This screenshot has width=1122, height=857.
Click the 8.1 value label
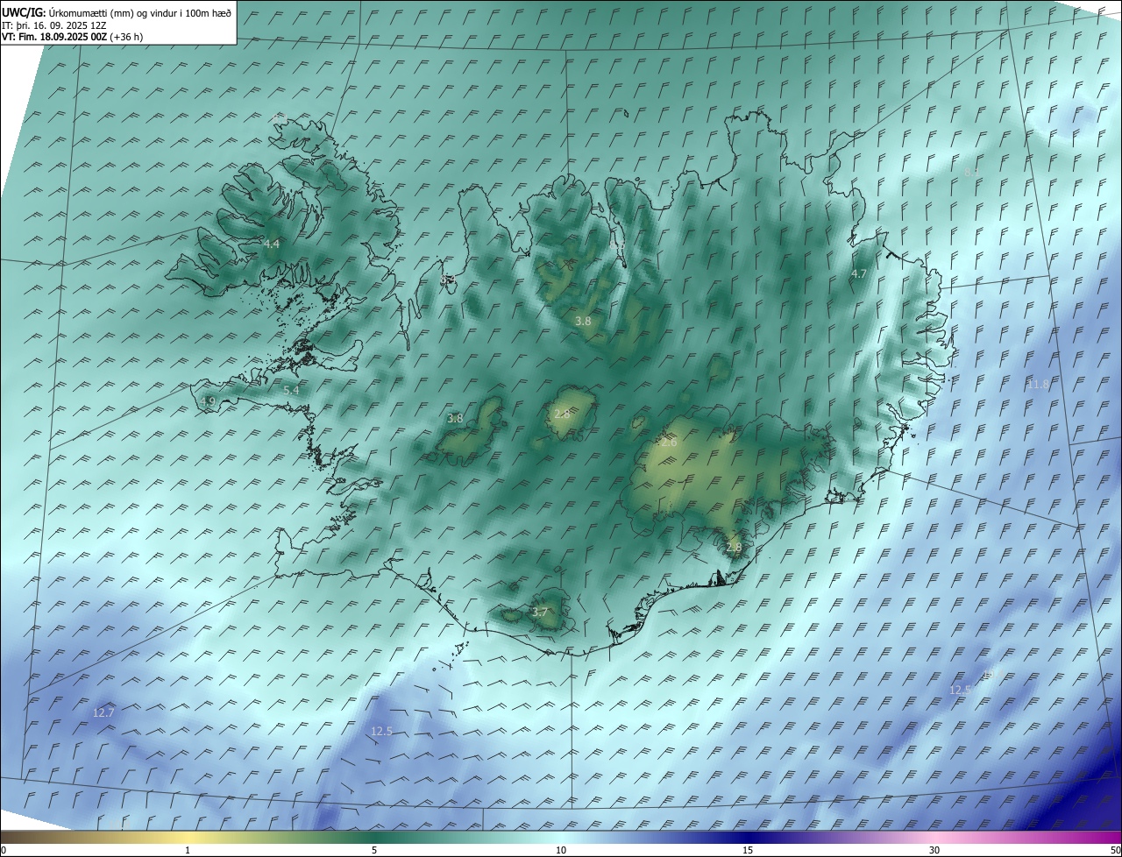point(971,173)
